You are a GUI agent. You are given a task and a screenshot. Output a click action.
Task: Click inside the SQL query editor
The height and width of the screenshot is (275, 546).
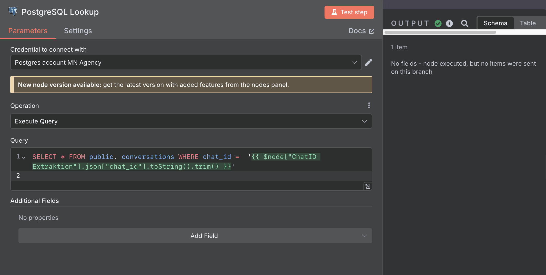[191, 169]
